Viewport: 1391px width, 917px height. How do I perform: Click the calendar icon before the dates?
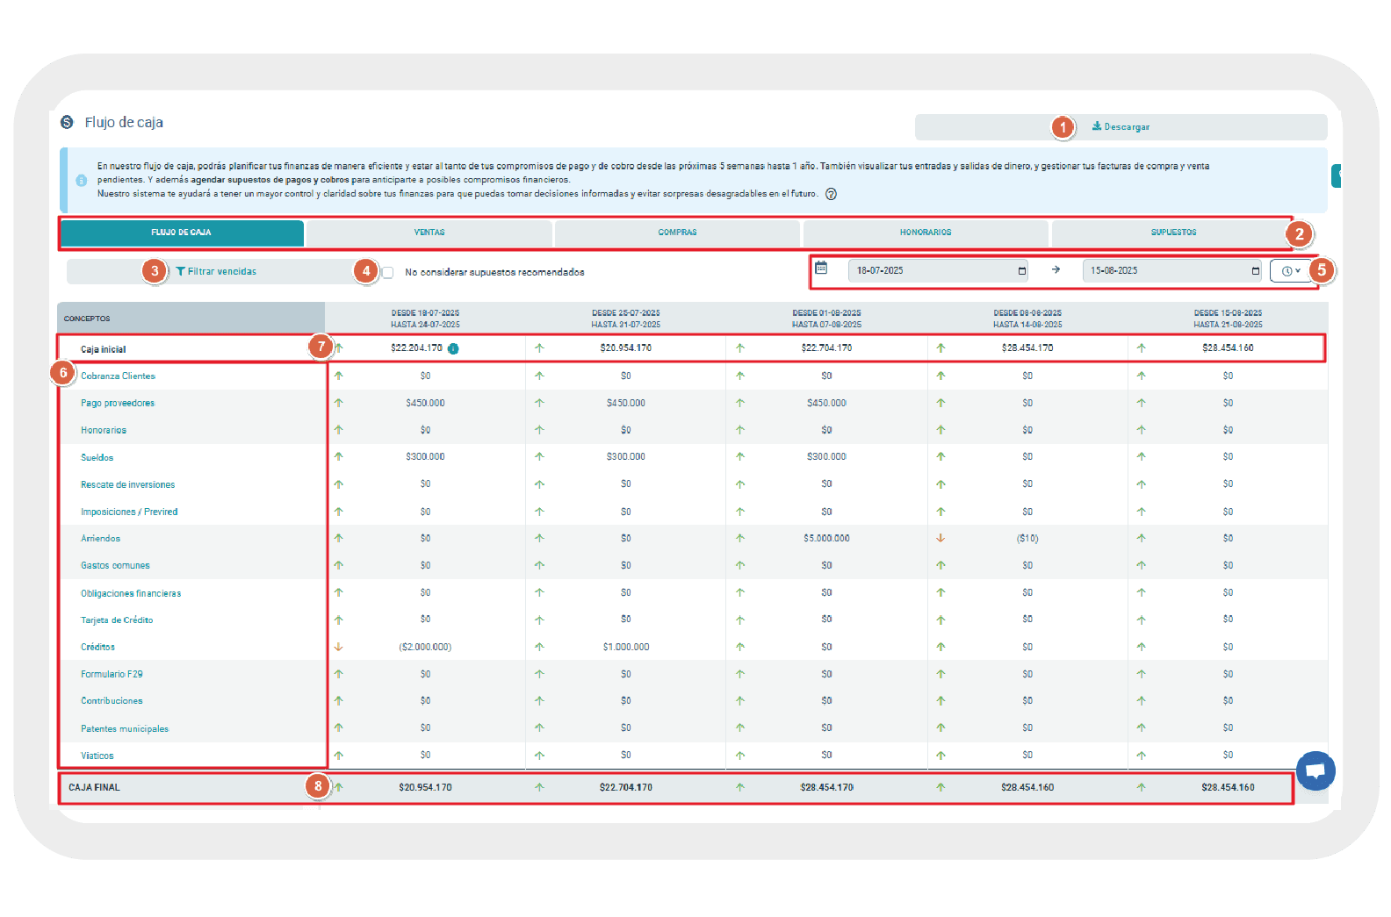[x=821, y=268]
